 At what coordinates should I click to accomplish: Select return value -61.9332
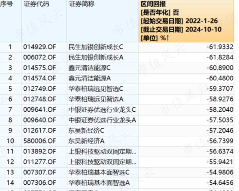(220, 47)
